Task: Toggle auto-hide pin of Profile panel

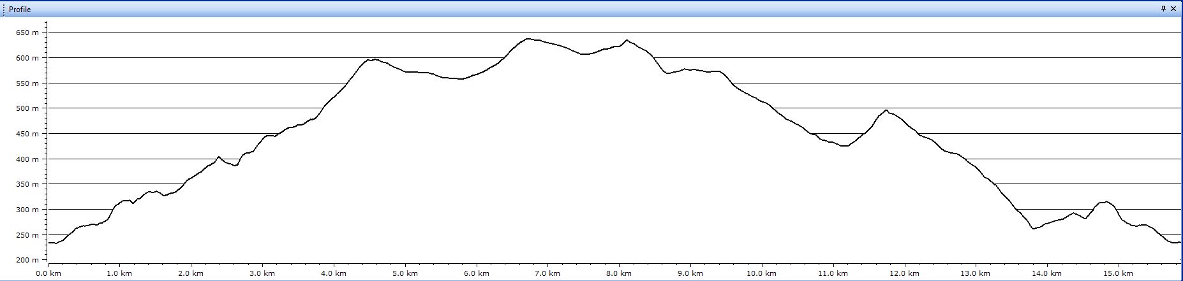Action: coord(1164,9)
